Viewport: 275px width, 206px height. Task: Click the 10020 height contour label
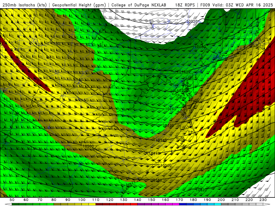pyautogui.click(x=192, y=21)
